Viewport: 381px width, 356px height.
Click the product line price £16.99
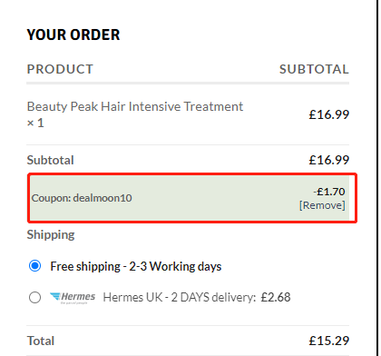329,114
